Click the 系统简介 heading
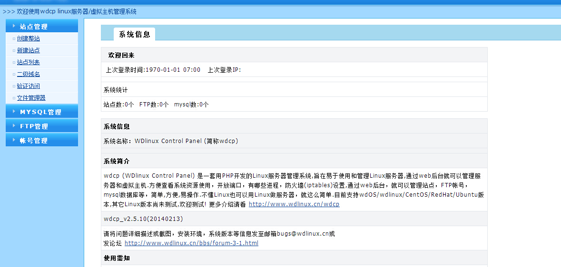Viewport: 561px width, 267px height. [117, 161]
